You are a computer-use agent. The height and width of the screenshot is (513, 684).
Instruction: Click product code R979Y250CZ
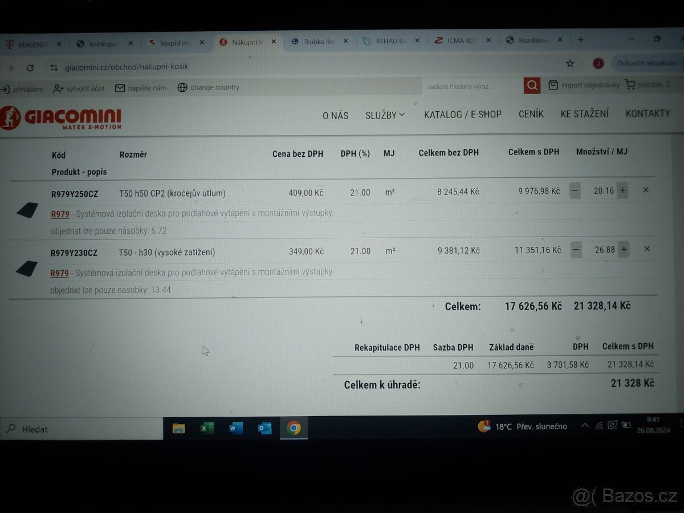75,194
